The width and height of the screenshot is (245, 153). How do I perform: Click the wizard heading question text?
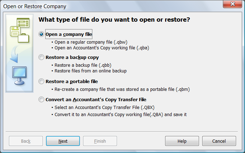pos(114,20)
